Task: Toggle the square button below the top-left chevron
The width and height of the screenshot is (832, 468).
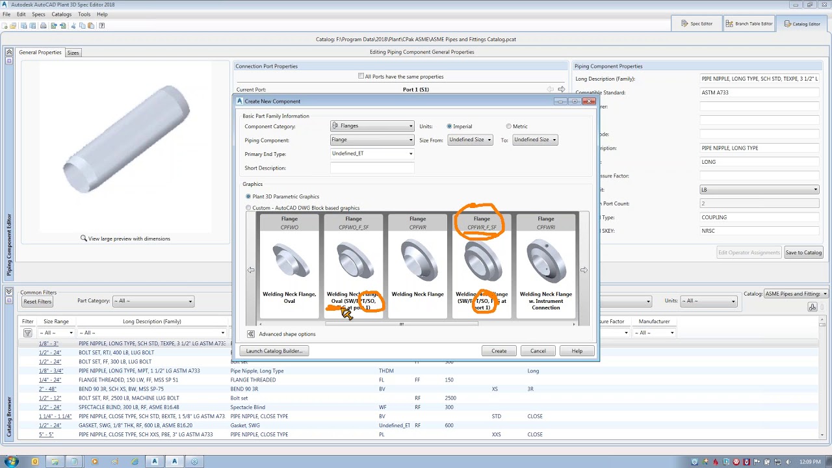Action: 9,61
